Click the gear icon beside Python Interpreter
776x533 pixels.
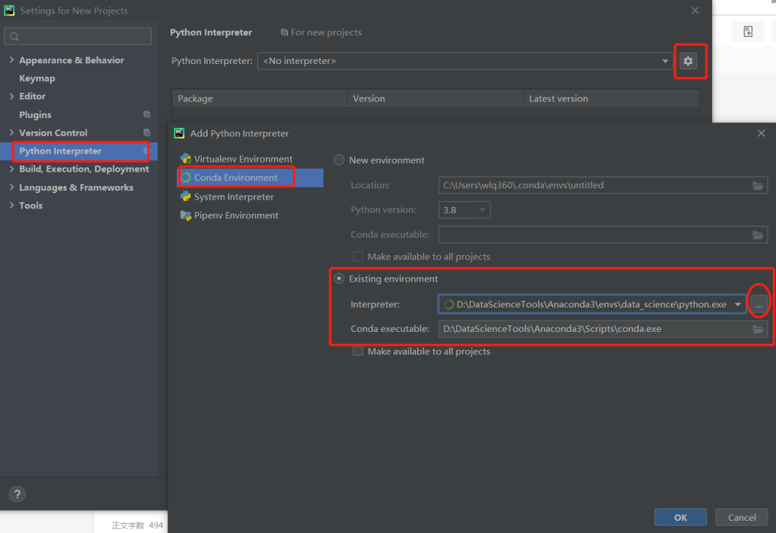(x=688, y=61)
